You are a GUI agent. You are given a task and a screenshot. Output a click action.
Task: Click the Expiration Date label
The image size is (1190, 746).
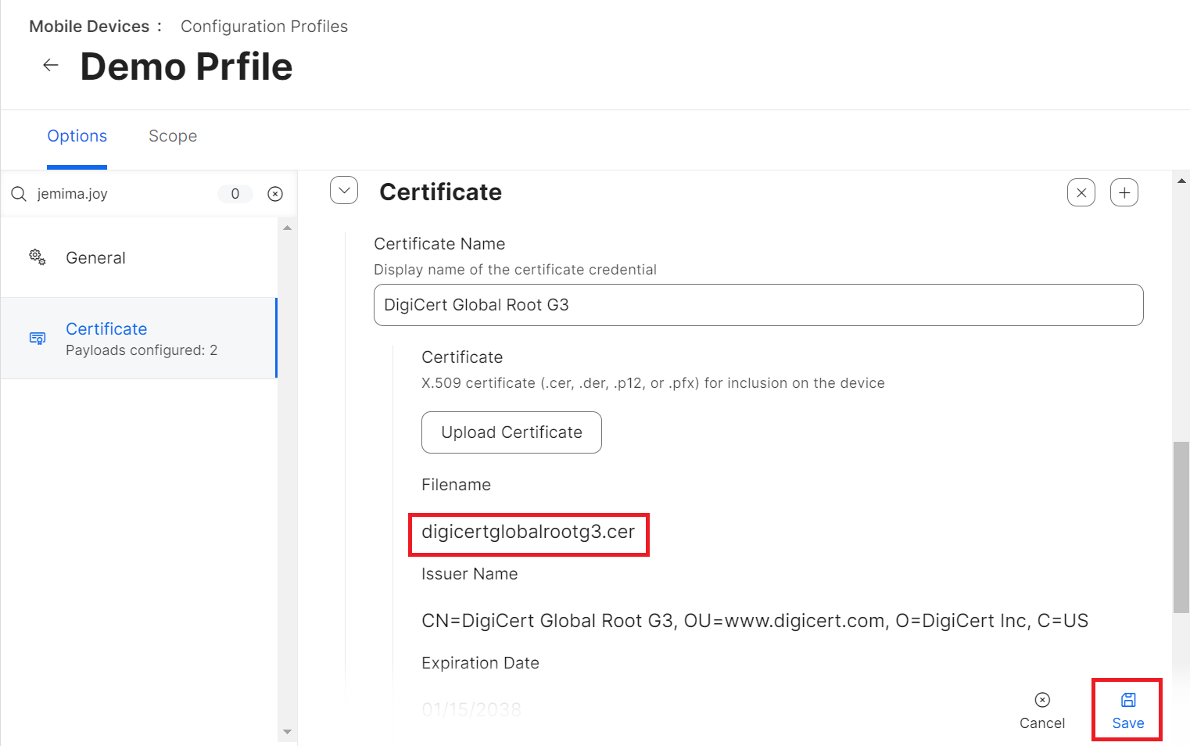tap(480, 663)
